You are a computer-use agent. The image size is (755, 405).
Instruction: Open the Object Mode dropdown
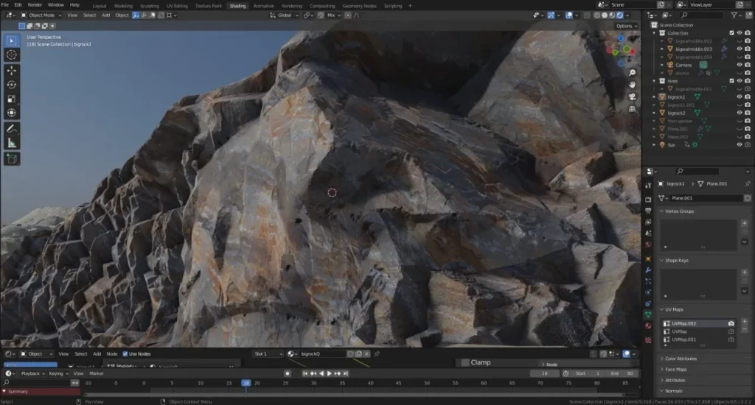41,15
